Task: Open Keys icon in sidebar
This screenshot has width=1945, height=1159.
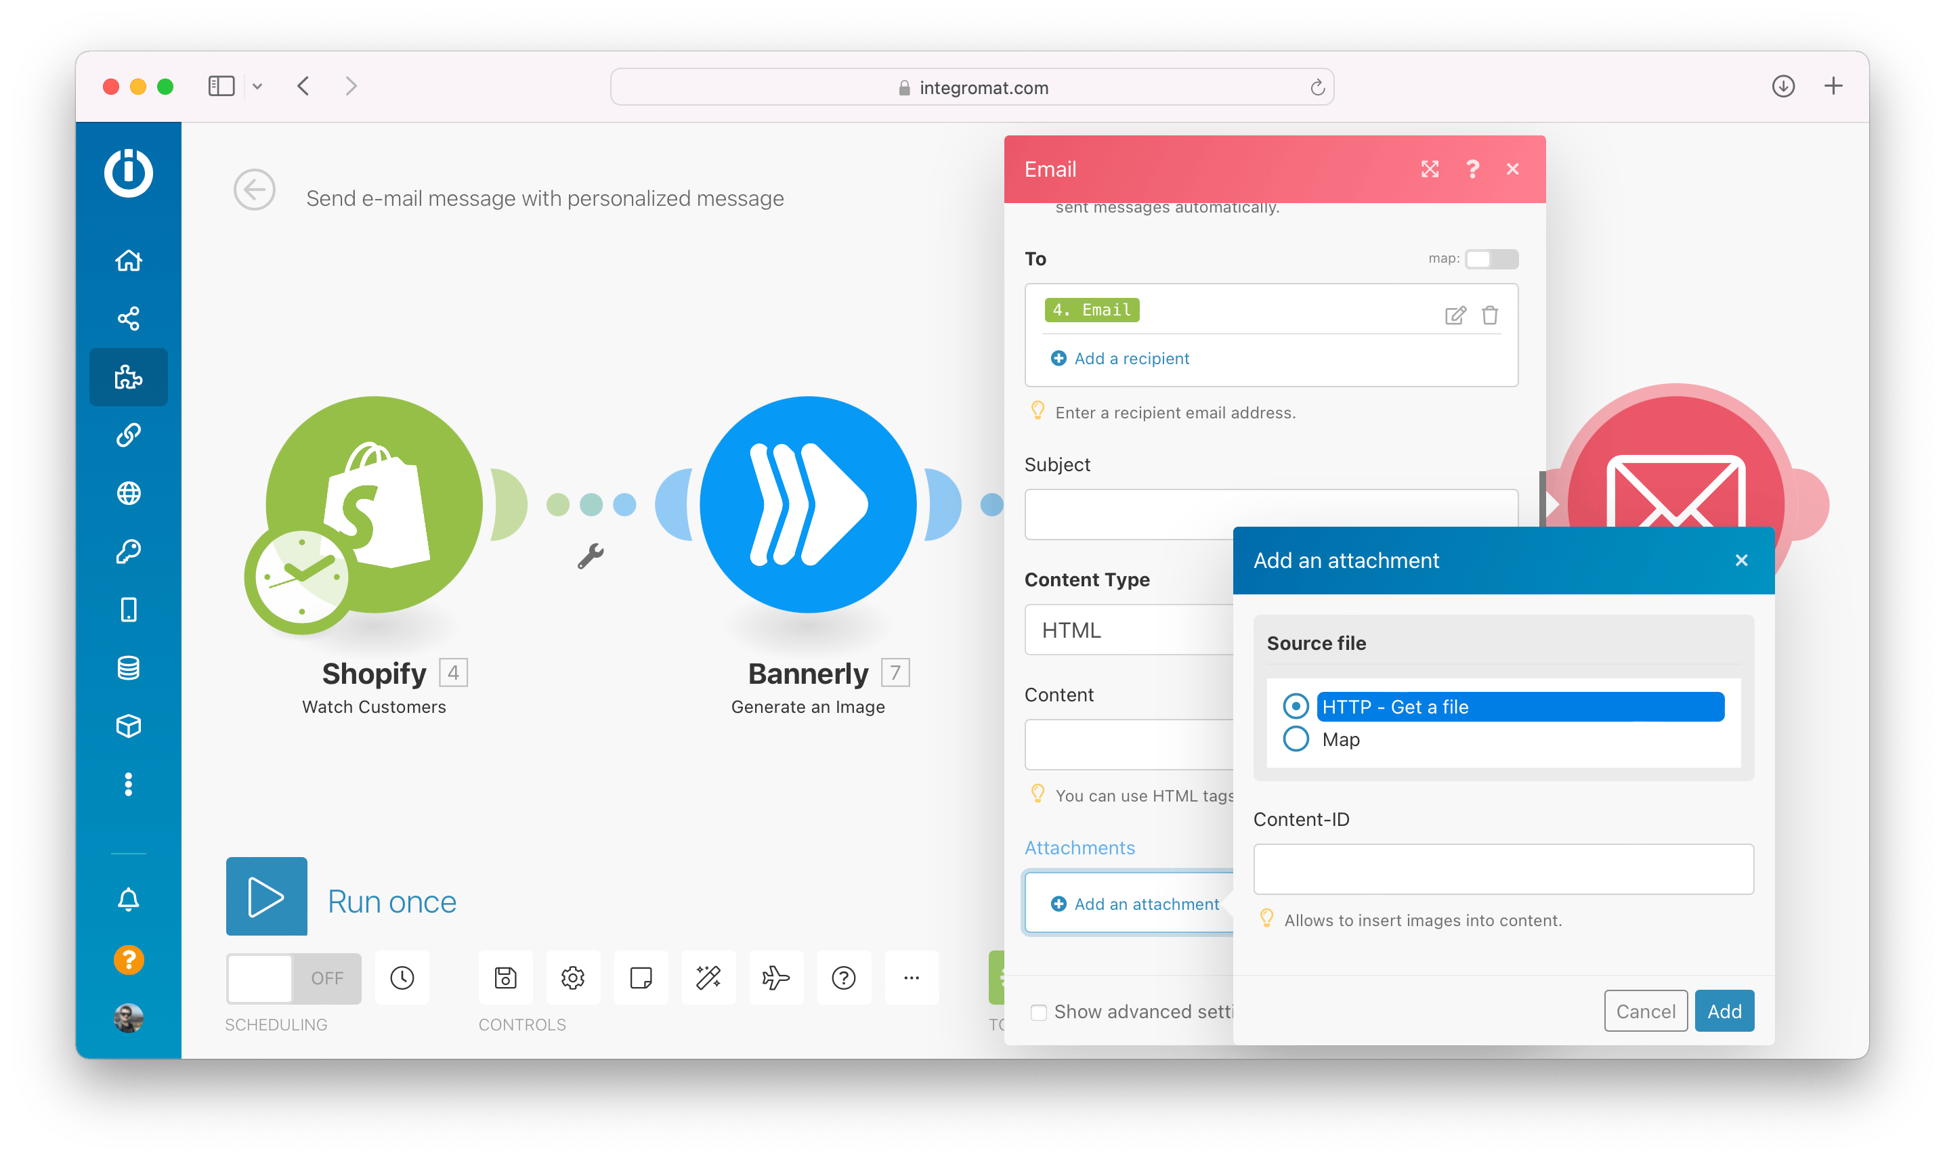Action: coord(128,551)
